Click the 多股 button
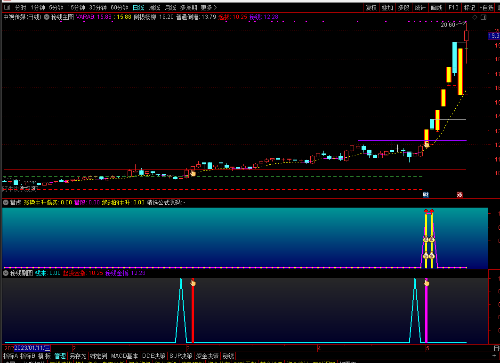500x363 pixels. (403, 8)
